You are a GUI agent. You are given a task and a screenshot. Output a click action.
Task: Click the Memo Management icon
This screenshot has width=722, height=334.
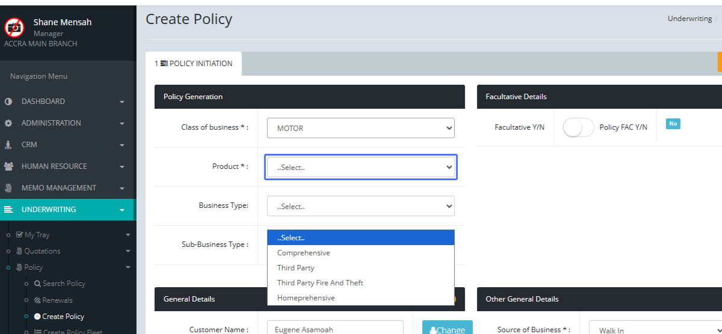(8, 188)
